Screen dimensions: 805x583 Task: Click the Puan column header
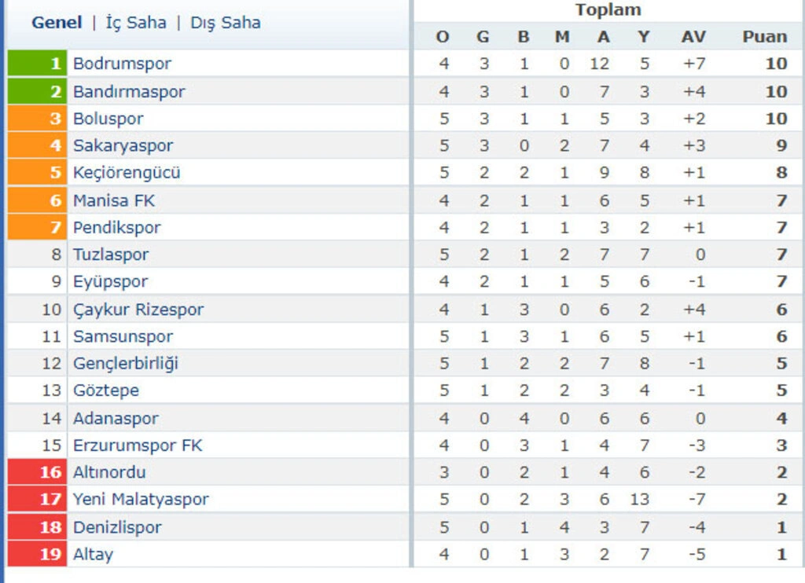pyautogui.click(x=765, y=36)
